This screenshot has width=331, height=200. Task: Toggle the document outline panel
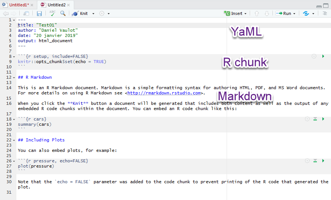(325, 13)
